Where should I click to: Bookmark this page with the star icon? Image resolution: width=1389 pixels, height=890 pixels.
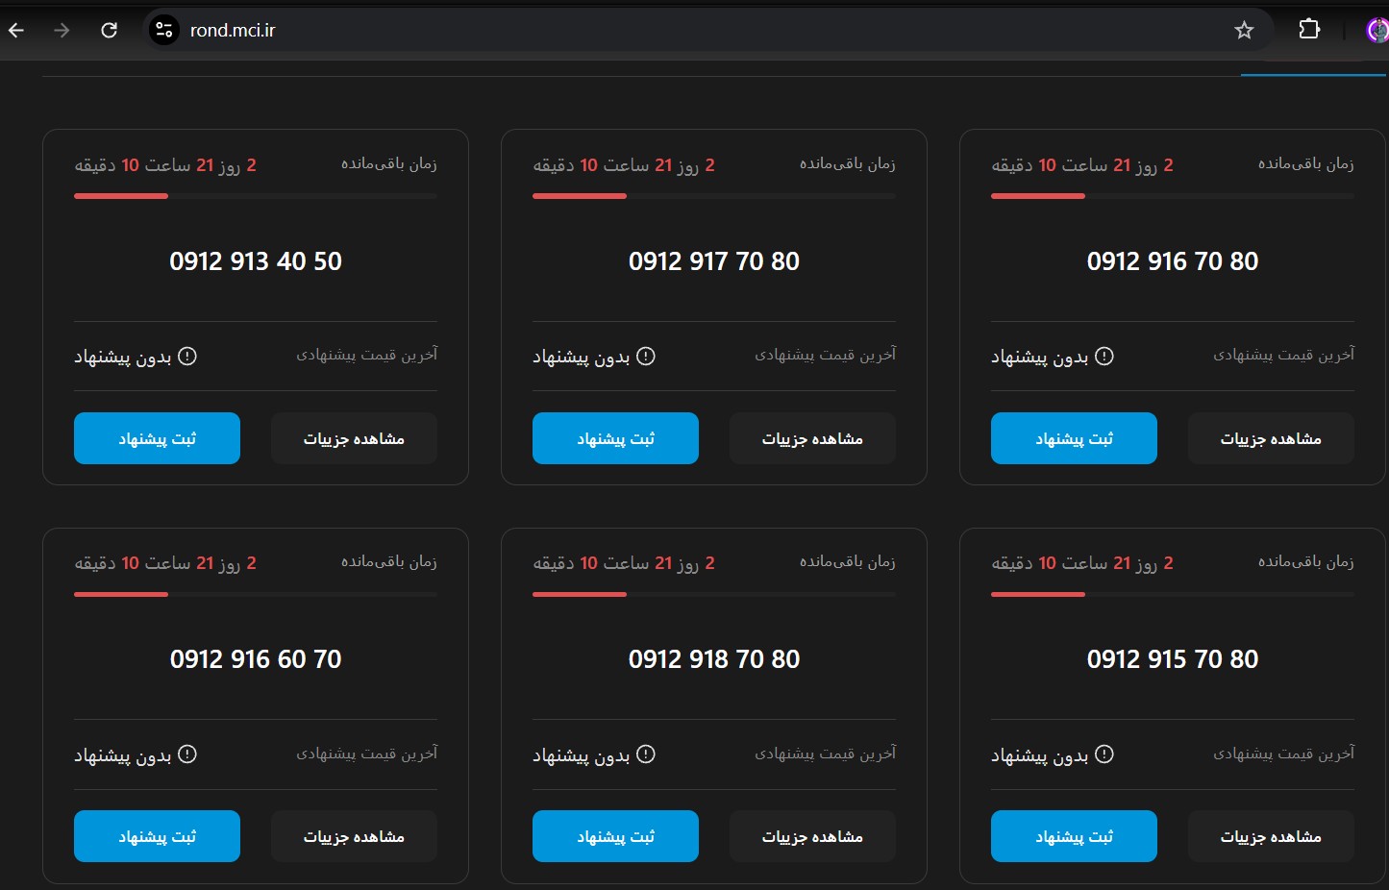pos(1244,31)
